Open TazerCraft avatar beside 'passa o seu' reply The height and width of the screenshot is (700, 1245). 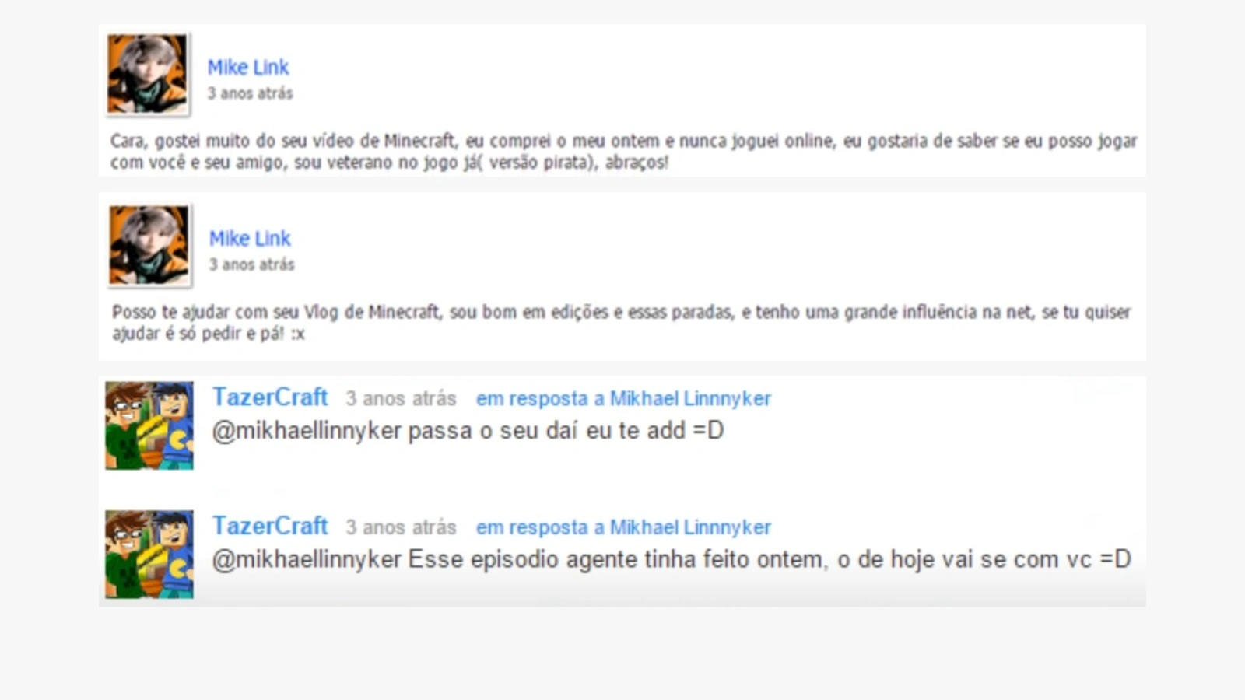(149, 425)
